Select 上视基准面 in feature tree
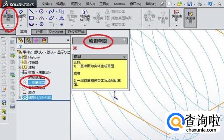The width and height of the screenshot is (224, 140). (x=37, y=82)
